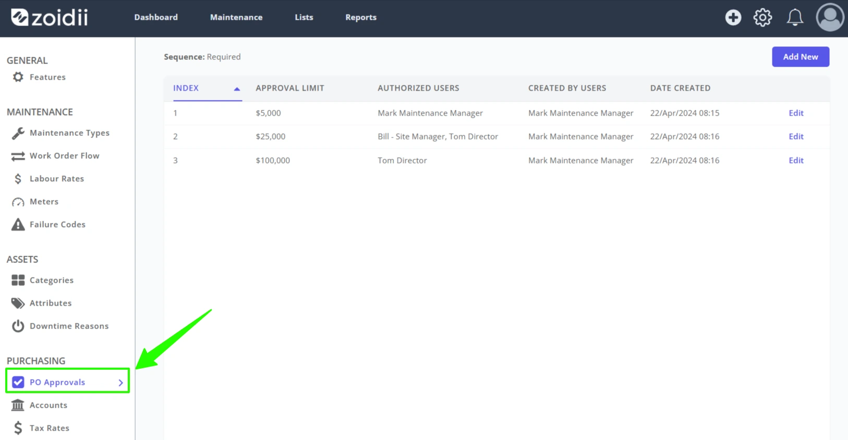Click the Work Order Flow arrows icon
Image resolution: width=848 pixels, height=440 pixels.
click(x=18, y=156)
